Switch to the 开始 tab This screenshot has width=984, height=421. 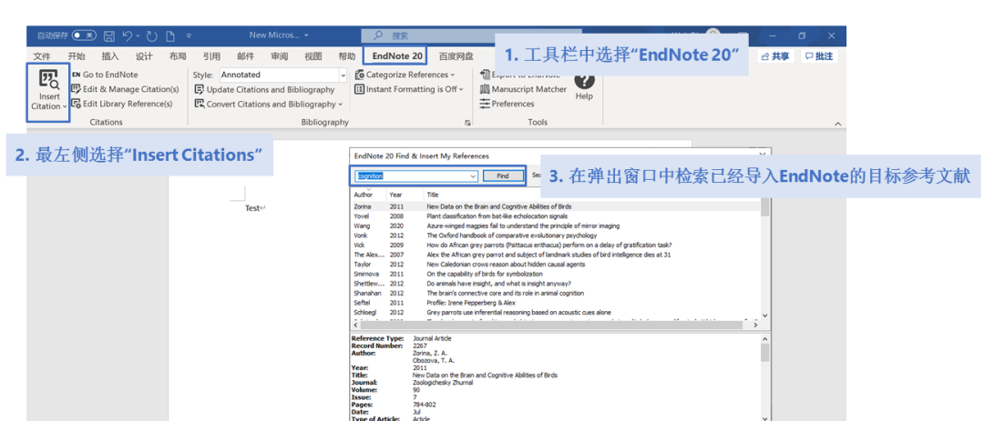point(77,56)
